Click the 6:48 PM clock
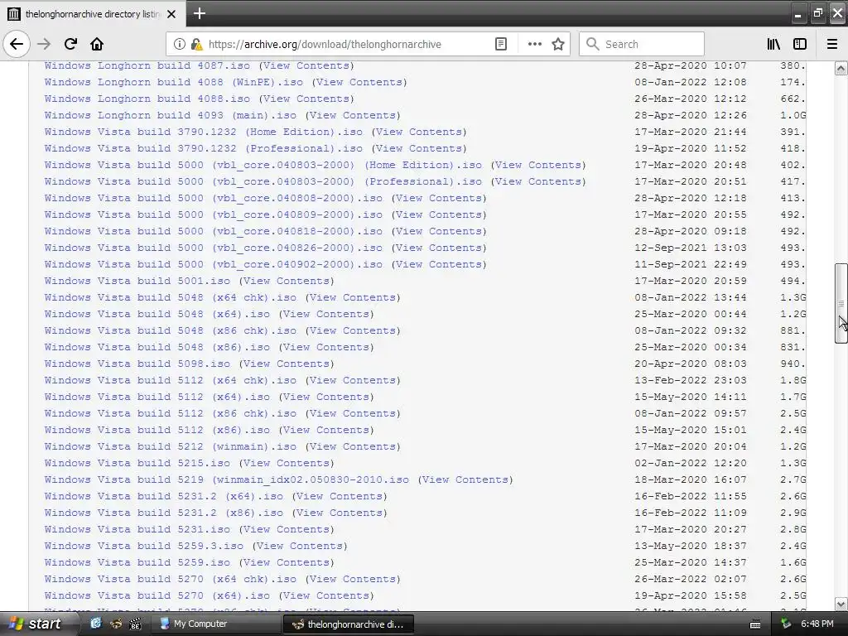 (x=817, y=624)
